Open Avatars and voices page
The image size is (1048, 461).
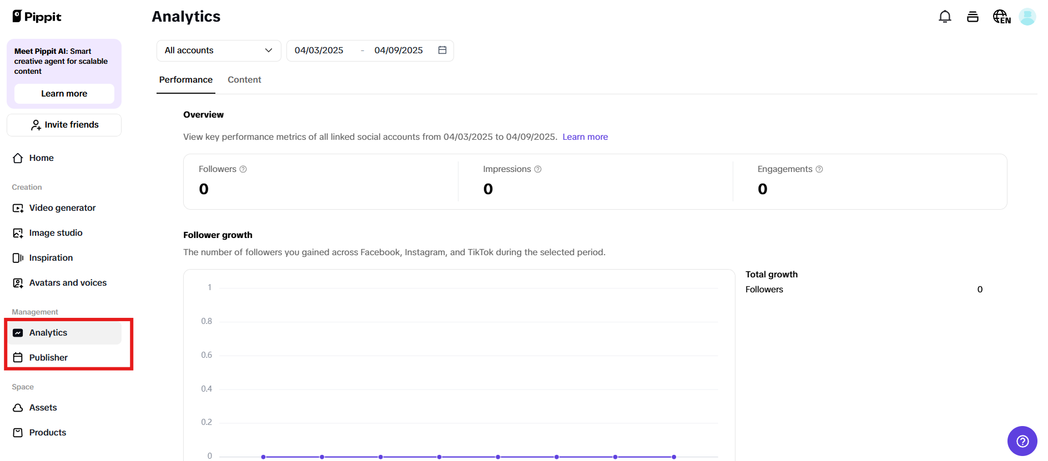point(64,283)
